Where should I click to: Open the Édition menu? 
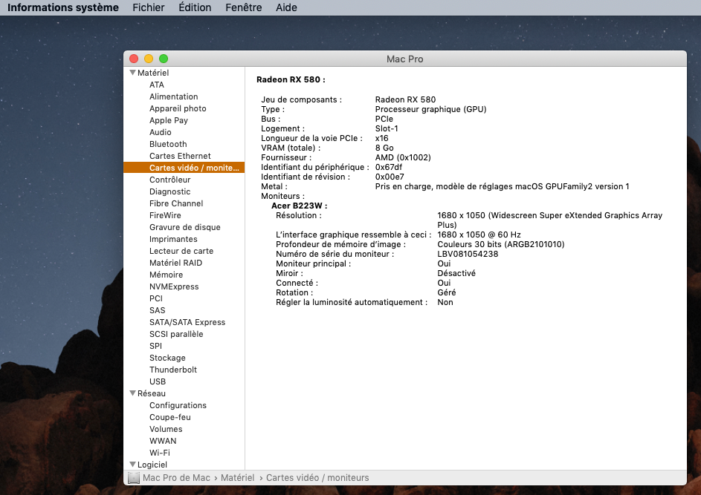[195, 7]
